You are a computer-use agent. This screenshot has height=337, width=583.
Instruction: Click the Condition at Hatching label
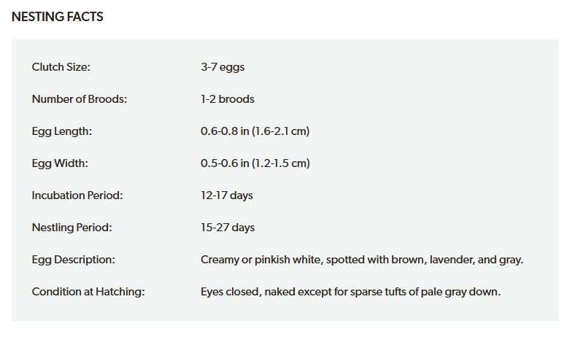coord(88,292)
